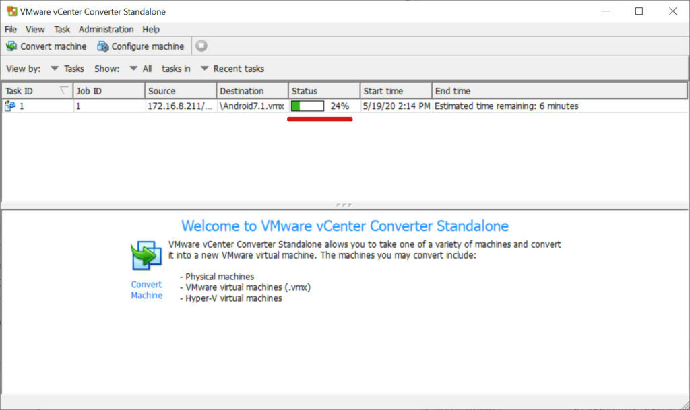Click the 24% status text
690x410 pixels.
340,106
